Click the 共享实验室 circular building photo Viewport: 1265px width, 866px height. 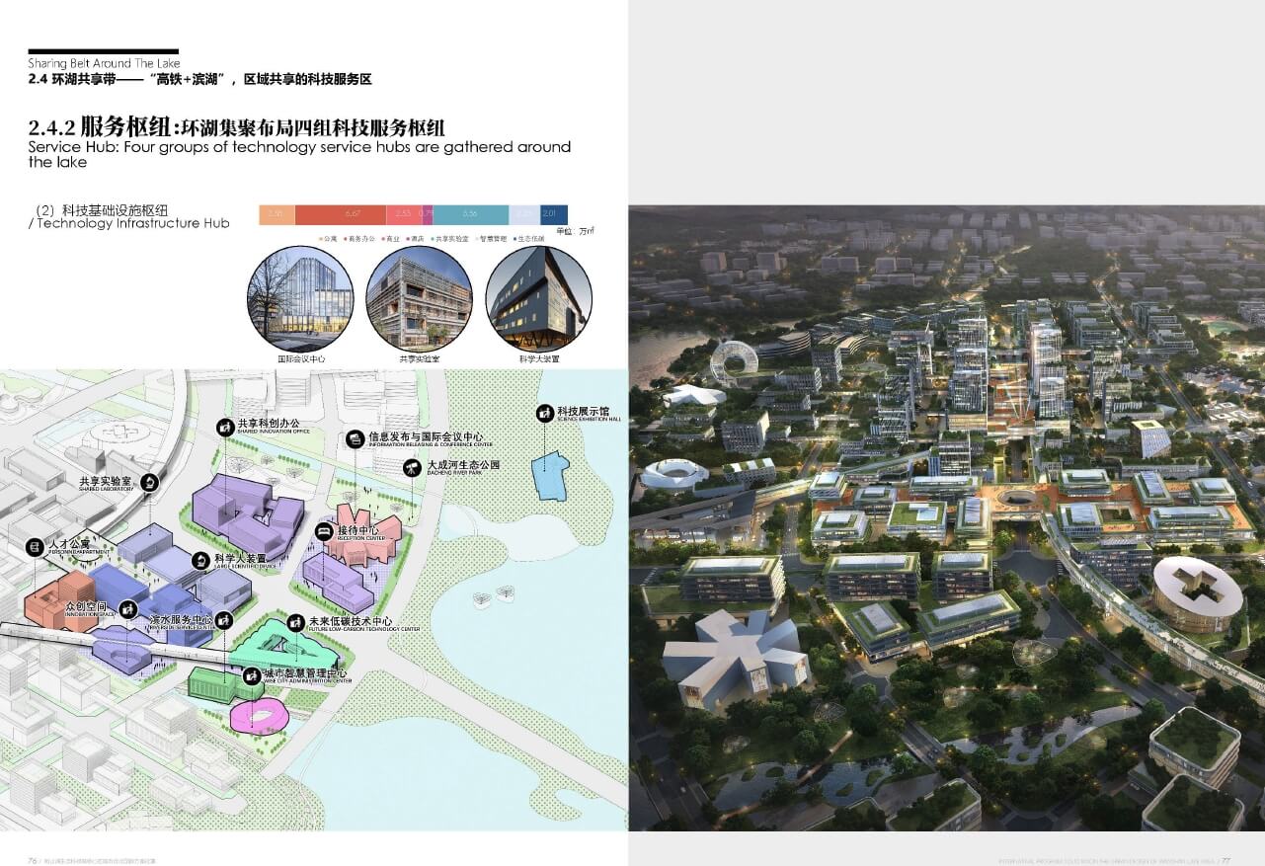(419, 298)
